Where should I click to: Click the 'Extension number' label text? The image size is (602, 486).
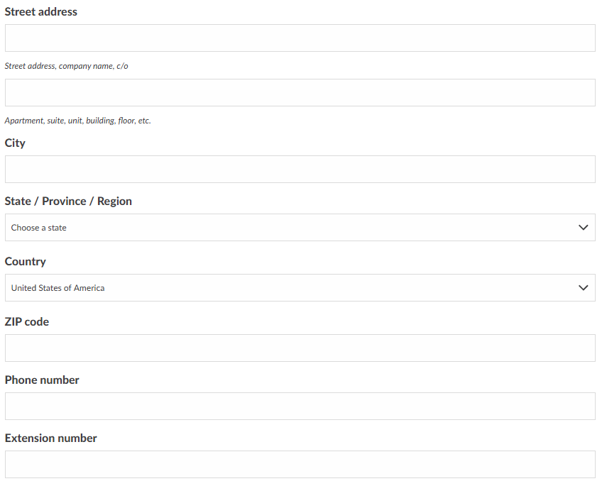[50, 438]
